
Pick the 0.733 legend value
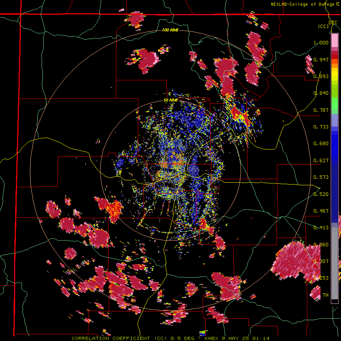[321, 127]
